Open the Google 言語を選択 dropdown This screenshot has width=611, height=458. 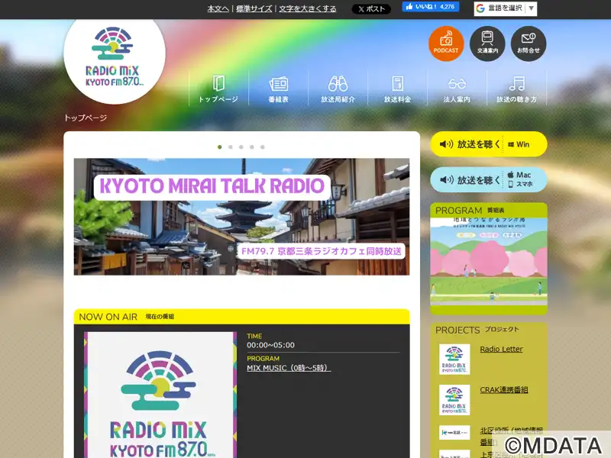point(506,8)
